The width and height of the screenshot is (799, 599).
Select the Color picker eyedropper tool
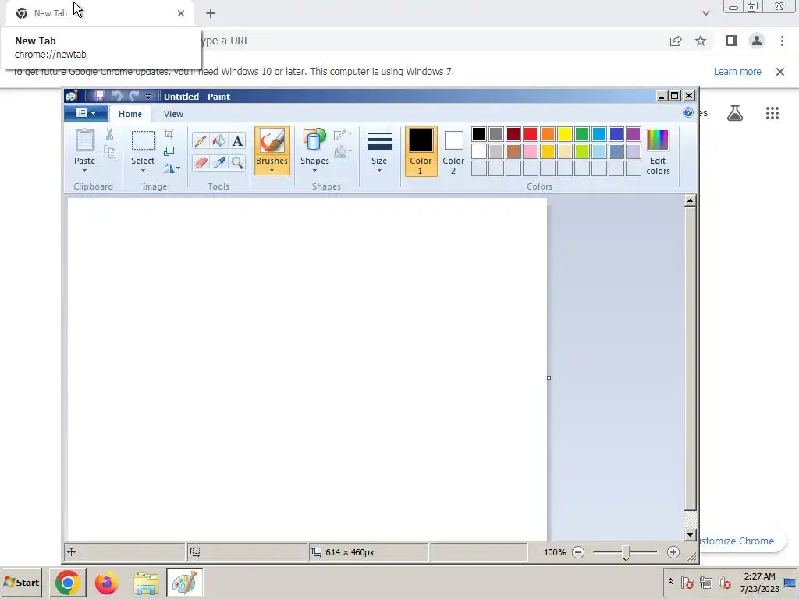tap(219, 162)
